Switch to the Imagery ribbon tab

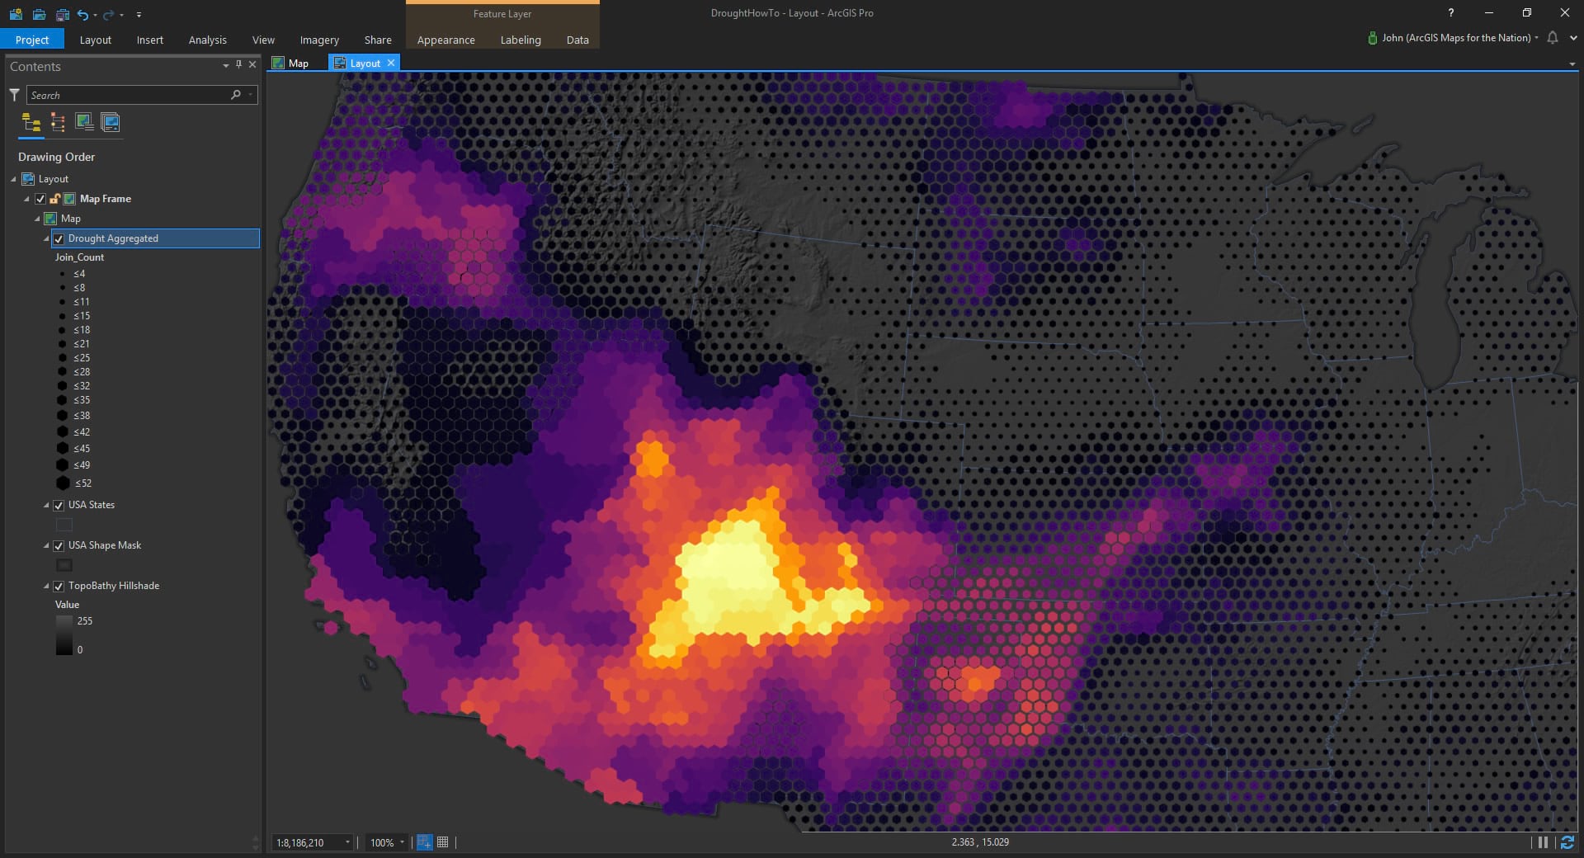point(319,40)
